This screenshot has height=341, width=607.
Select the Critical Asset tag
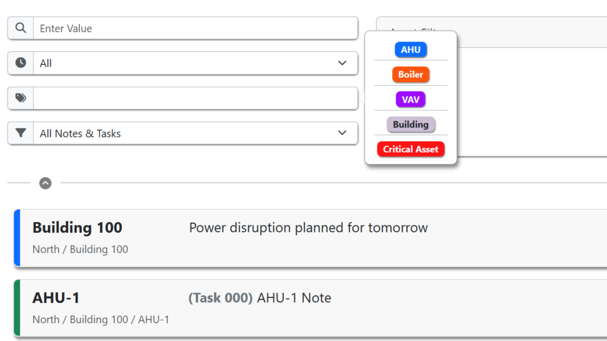pos(411,149)
